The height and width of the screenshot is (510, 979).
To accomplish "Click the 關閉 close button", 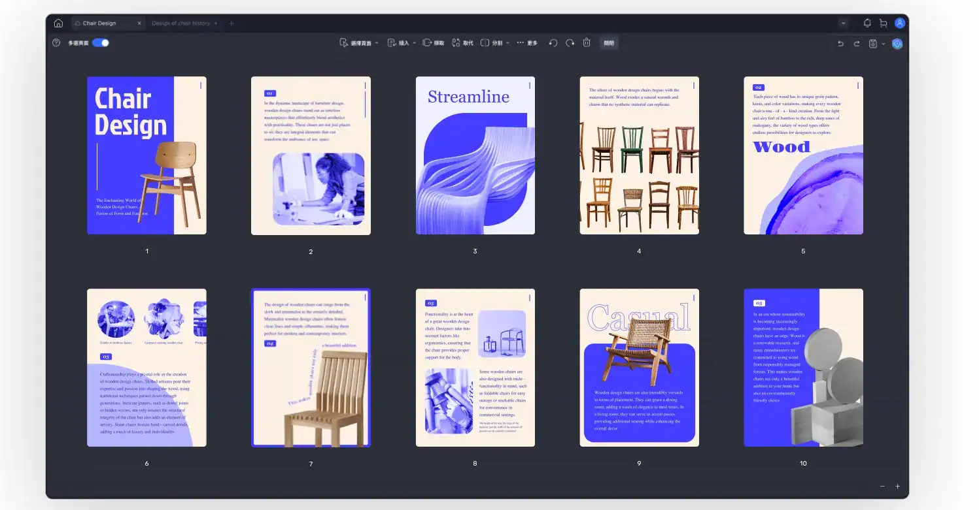I will point(609,43).
